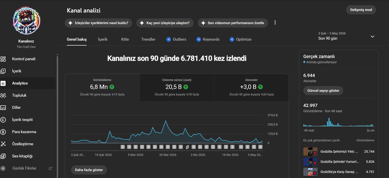The width and height of the screenshot is (389, 178).
Task: Click the channel avatar picture
Action: (x=26, y=20)
